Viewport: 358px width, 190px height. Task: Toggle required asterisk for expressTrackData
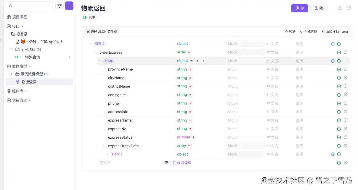(189, 146)
